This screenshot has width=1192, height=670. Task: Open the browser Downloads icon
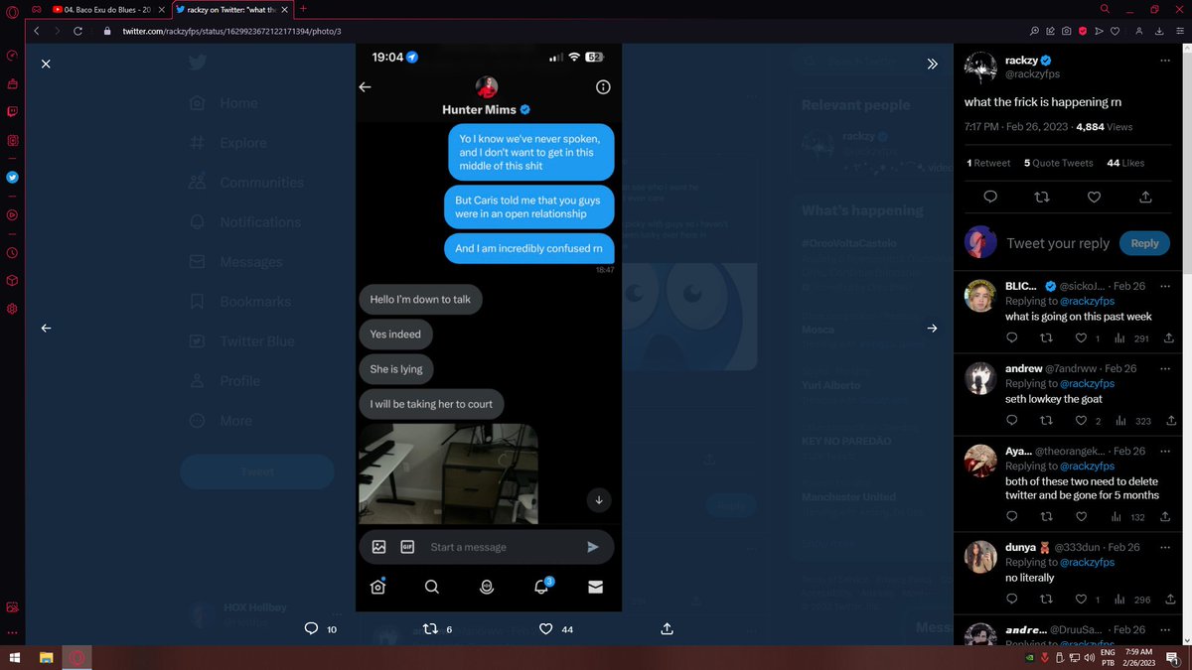tap(1159, 31)
